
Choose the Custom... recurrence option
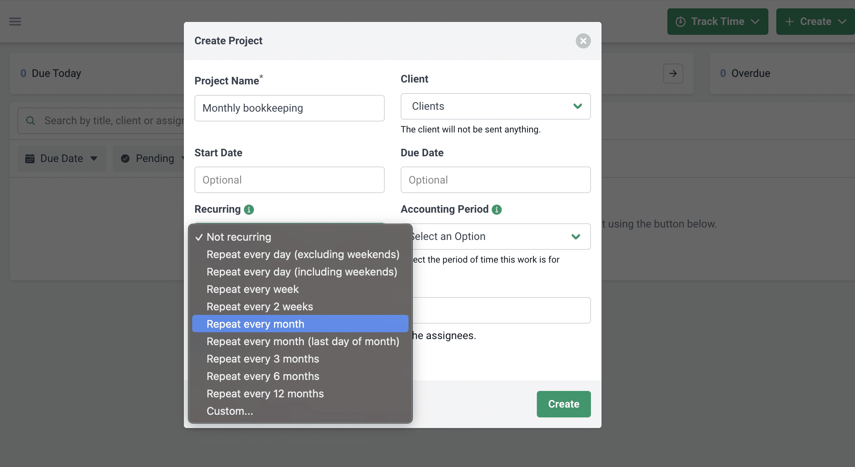pyautogui.click(x=300, y=411)
